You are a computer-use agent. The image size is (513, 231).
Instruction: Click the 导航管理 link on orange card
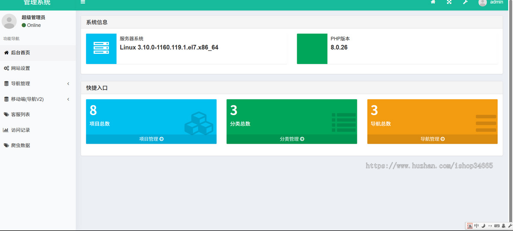tap(432, 139)
